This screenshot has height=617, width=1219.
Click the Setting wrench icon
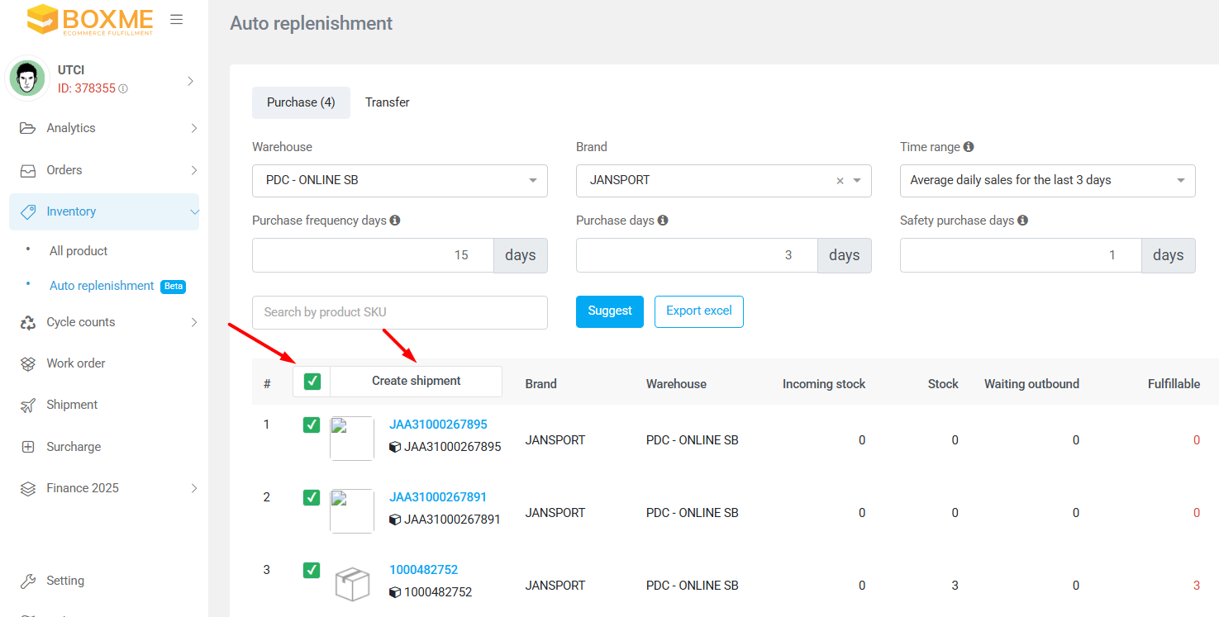point(28,581)
